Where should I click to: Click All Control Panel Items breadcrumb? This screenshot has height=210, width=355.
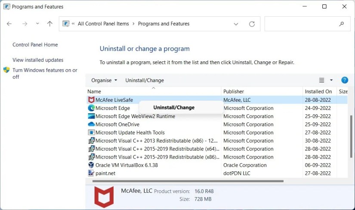point(103,24)
